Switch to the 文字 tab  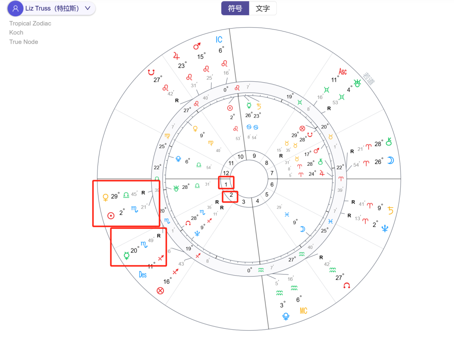tap(263, 8)
